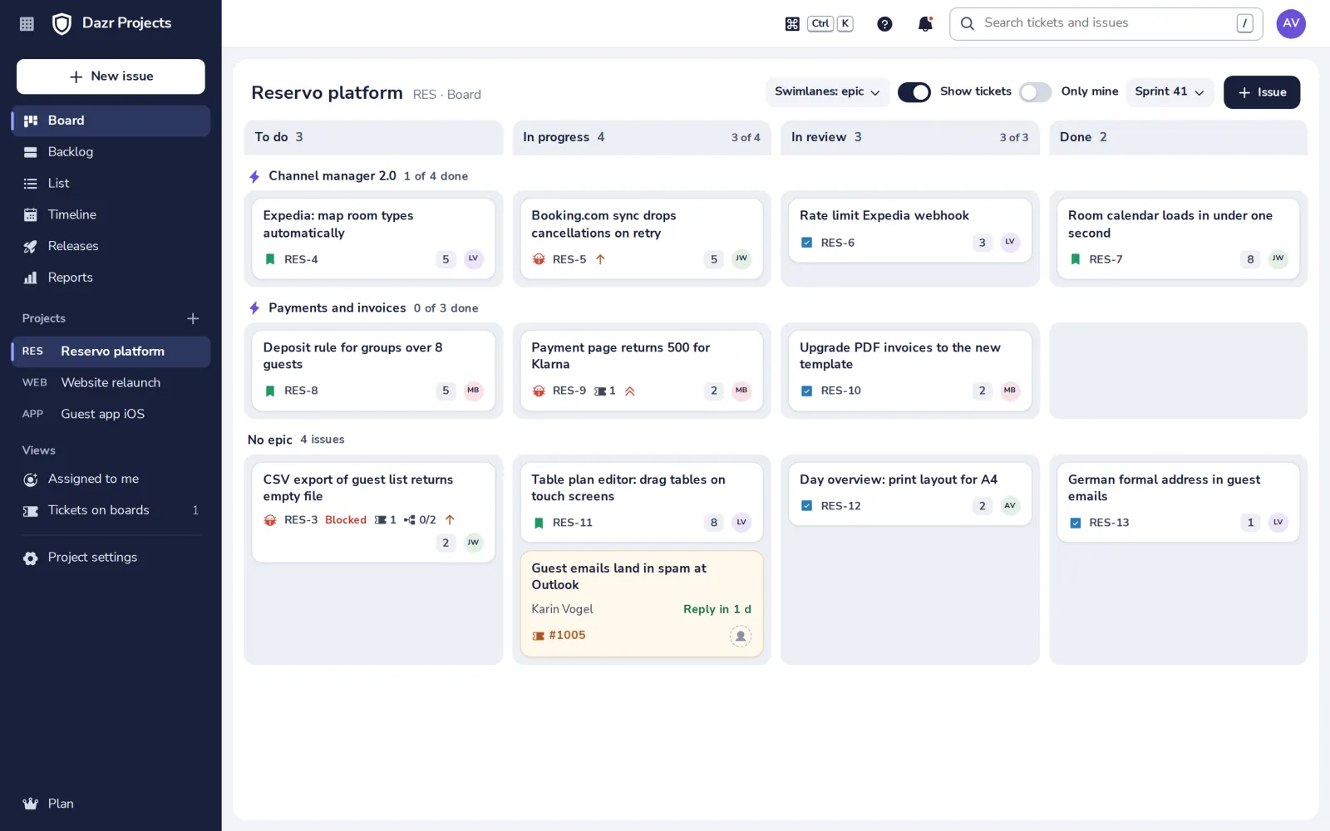Open the Website relaunch project
The height and width of the screenshot is (831, 1330).
click(111, 383)
